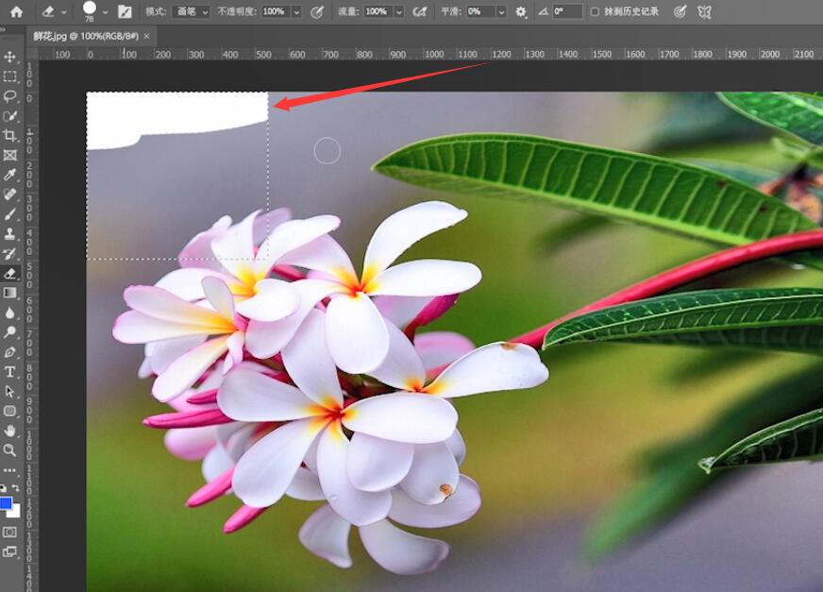Expand the Smoothing slider dropdown
Viewport: 823px width, 592px height.
502,11
